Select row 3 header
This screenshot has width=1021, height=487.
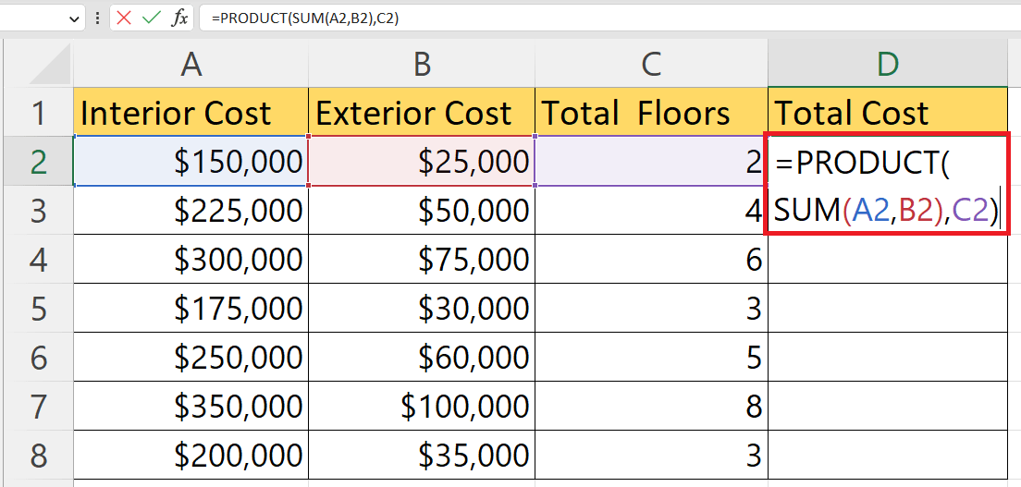tap(39, 211)
